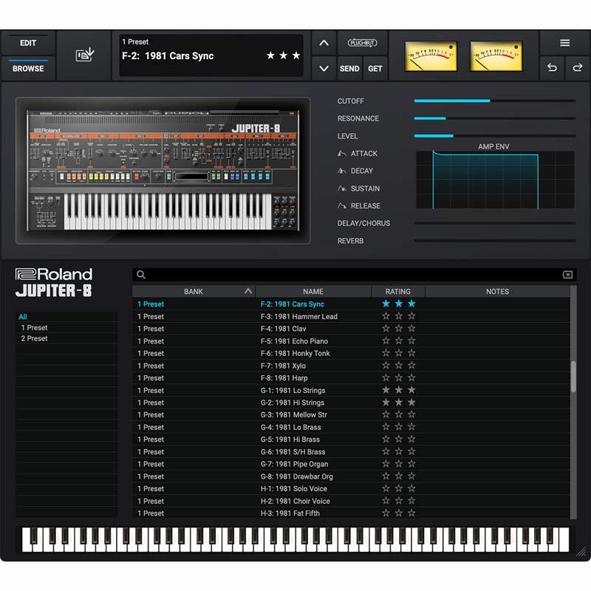Toggle first star for G-1 Lo Strings
Image resolution: width=591 pixels, height=591 pixels.
pyautogui.click(x=385, y=390)
